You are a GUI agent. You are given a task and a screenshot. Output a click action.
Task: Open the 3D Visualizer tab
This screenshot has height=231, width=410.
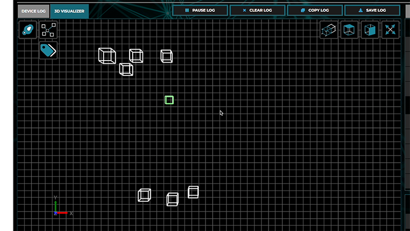point(70,11)
